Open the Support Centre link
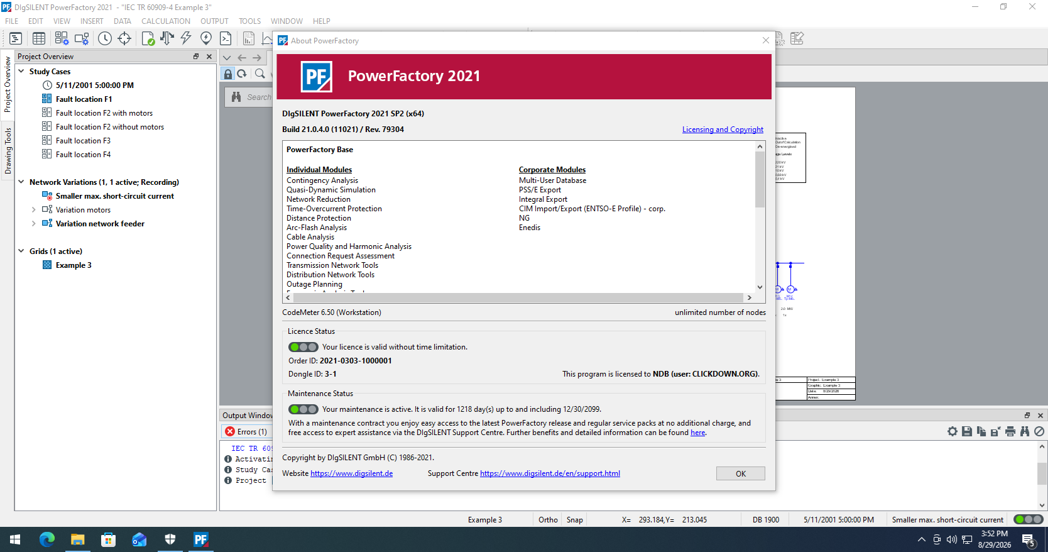 coord(550,473)
